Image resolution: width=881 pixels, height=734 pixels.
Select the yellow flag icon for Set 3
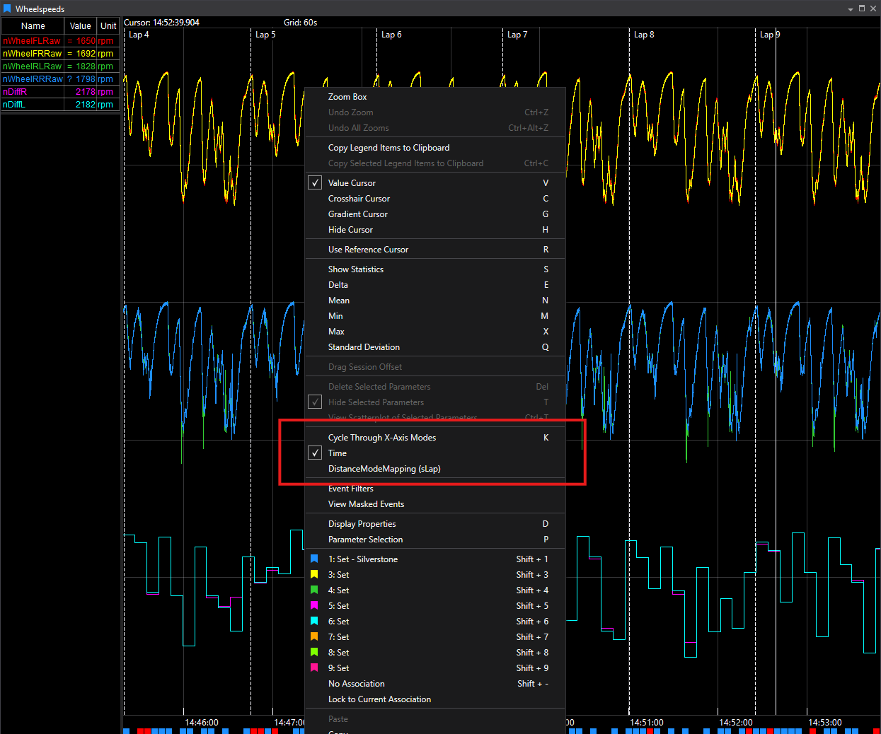314,574
